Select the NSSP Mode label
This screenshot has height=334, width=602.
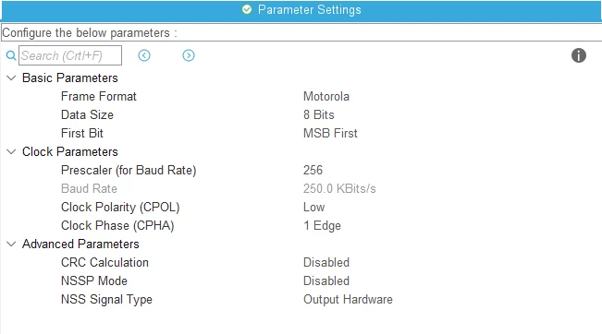(x=94, y=280)
